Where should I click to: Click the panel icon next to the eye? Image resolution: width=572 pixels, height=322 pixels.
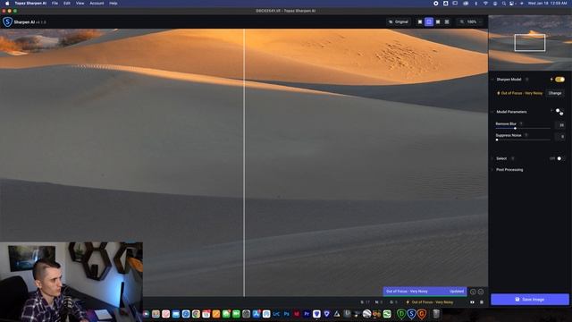pyautogui.click(x=482, y=302)
